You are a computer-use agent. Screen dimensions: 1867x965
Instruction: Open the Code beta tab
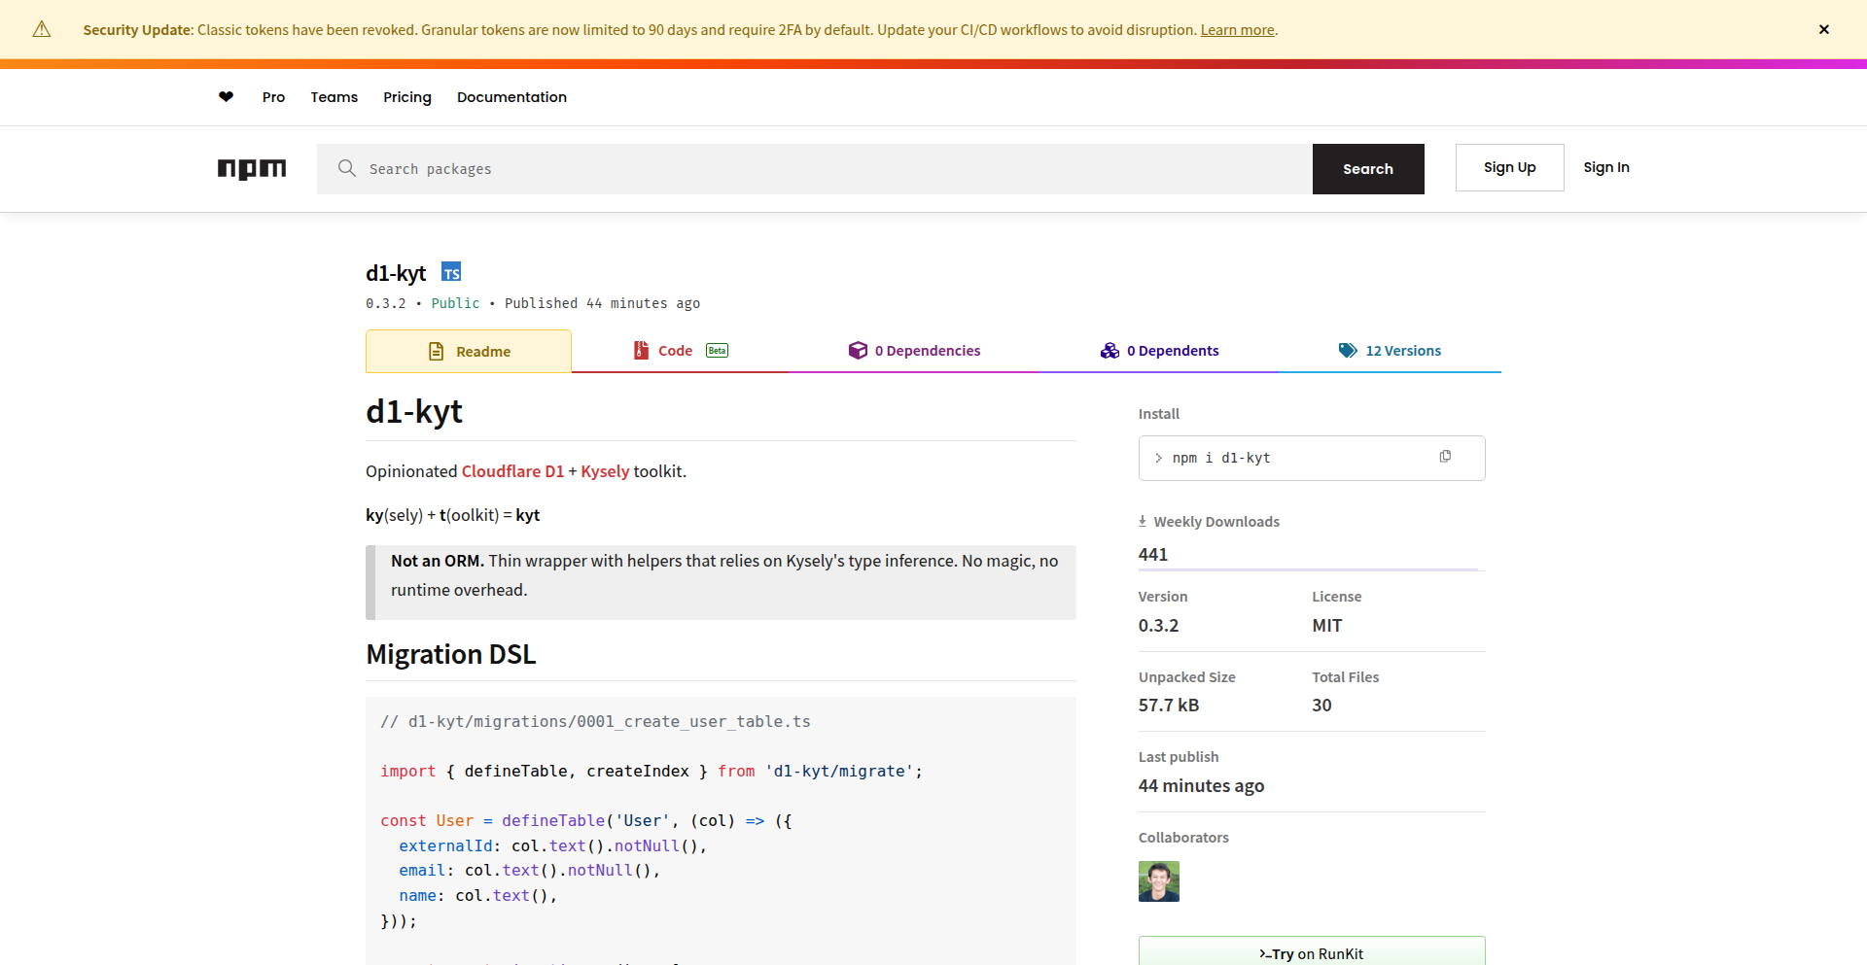(x=680, y=351)
